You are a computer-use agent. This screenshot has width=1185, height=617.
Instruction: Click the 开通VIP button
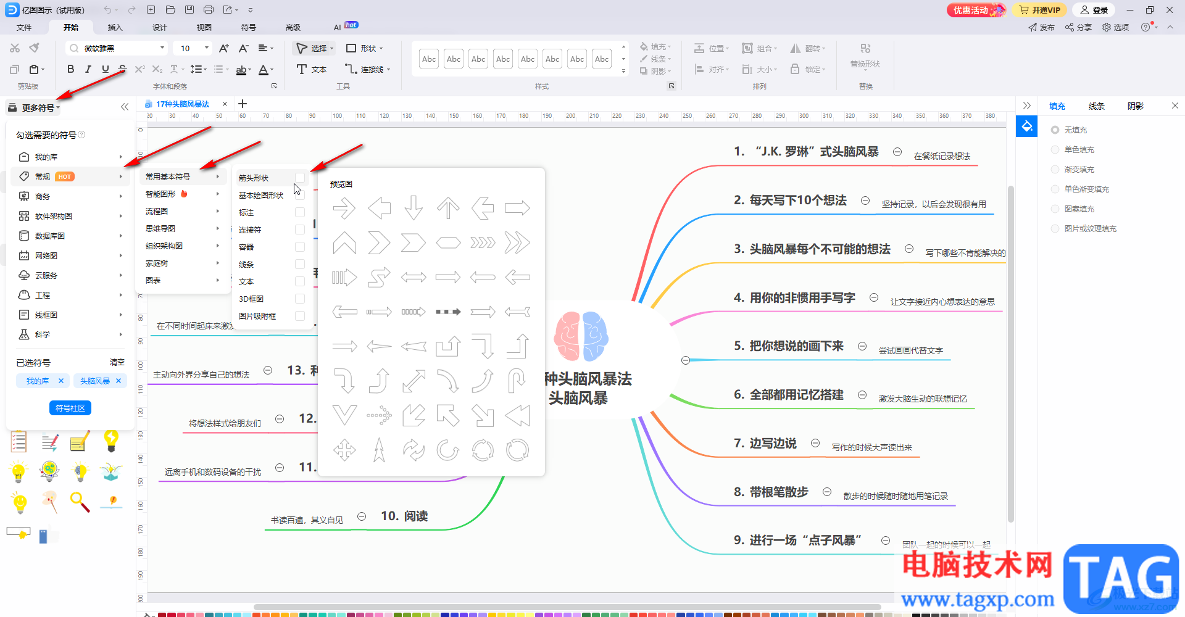1040,10
